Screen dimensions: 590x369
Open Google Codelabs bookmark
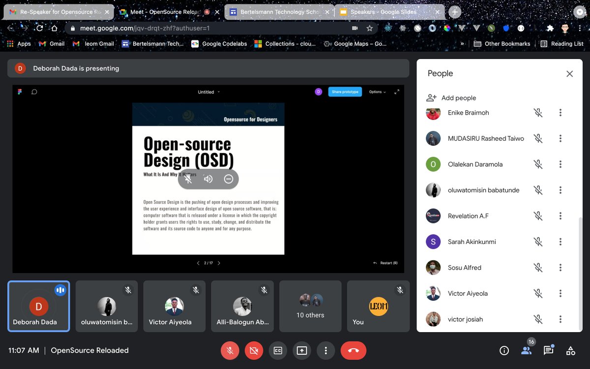click(x=219, y=44)
